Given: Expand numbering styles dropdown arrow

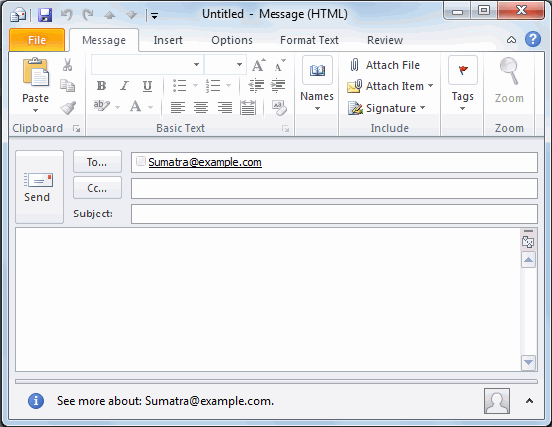Looking at the screenshot, I should [x=228, y=85].
